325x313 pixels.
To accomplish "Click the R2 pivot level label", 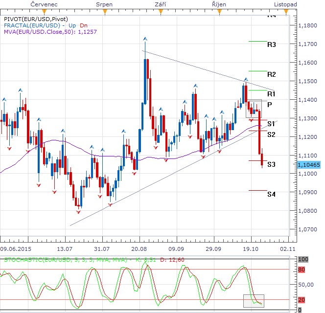I will 272,74.
